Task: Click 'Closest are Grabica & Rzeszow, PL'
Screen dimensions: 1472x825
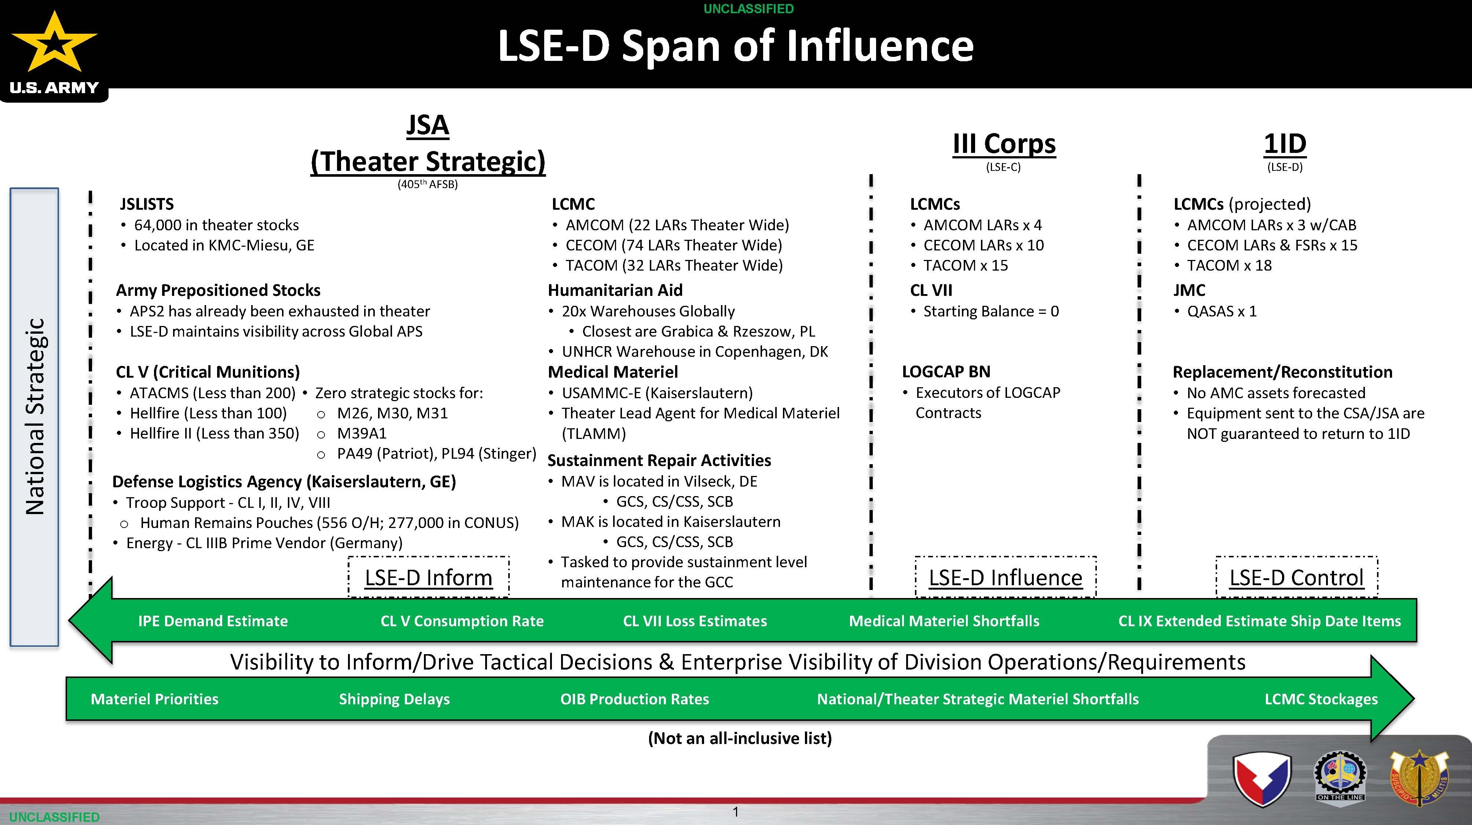Action: (698, 331)
